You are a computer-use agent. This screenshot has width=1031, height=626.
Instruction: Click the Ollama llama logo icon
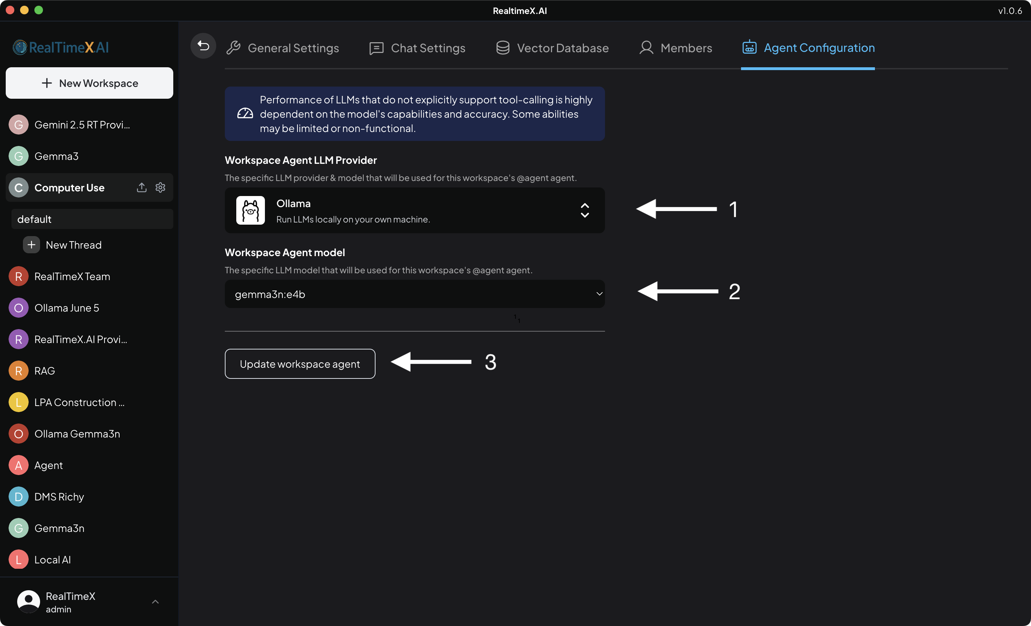click(x=250, y=210)
